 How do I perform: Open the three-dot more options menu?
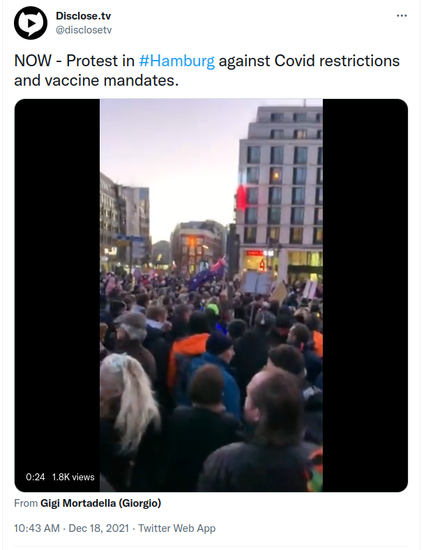coord(402,16)
